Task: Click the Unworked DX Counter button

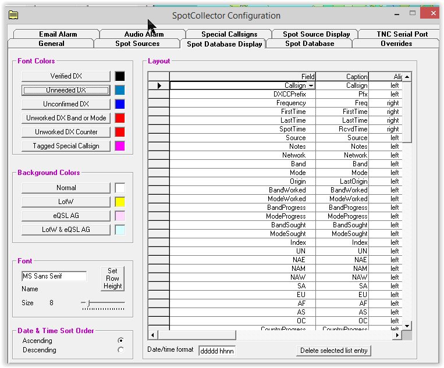Action: click(x=66, y=132)
